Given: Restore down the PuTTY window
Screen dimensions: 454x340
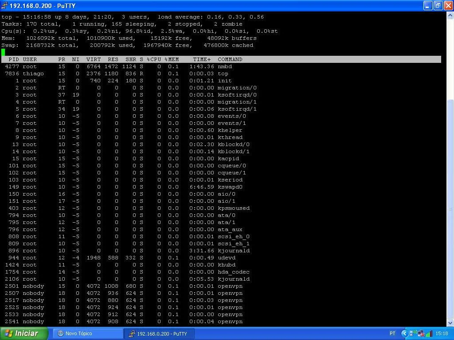Looking at the screenshot, I should point(438,5).
